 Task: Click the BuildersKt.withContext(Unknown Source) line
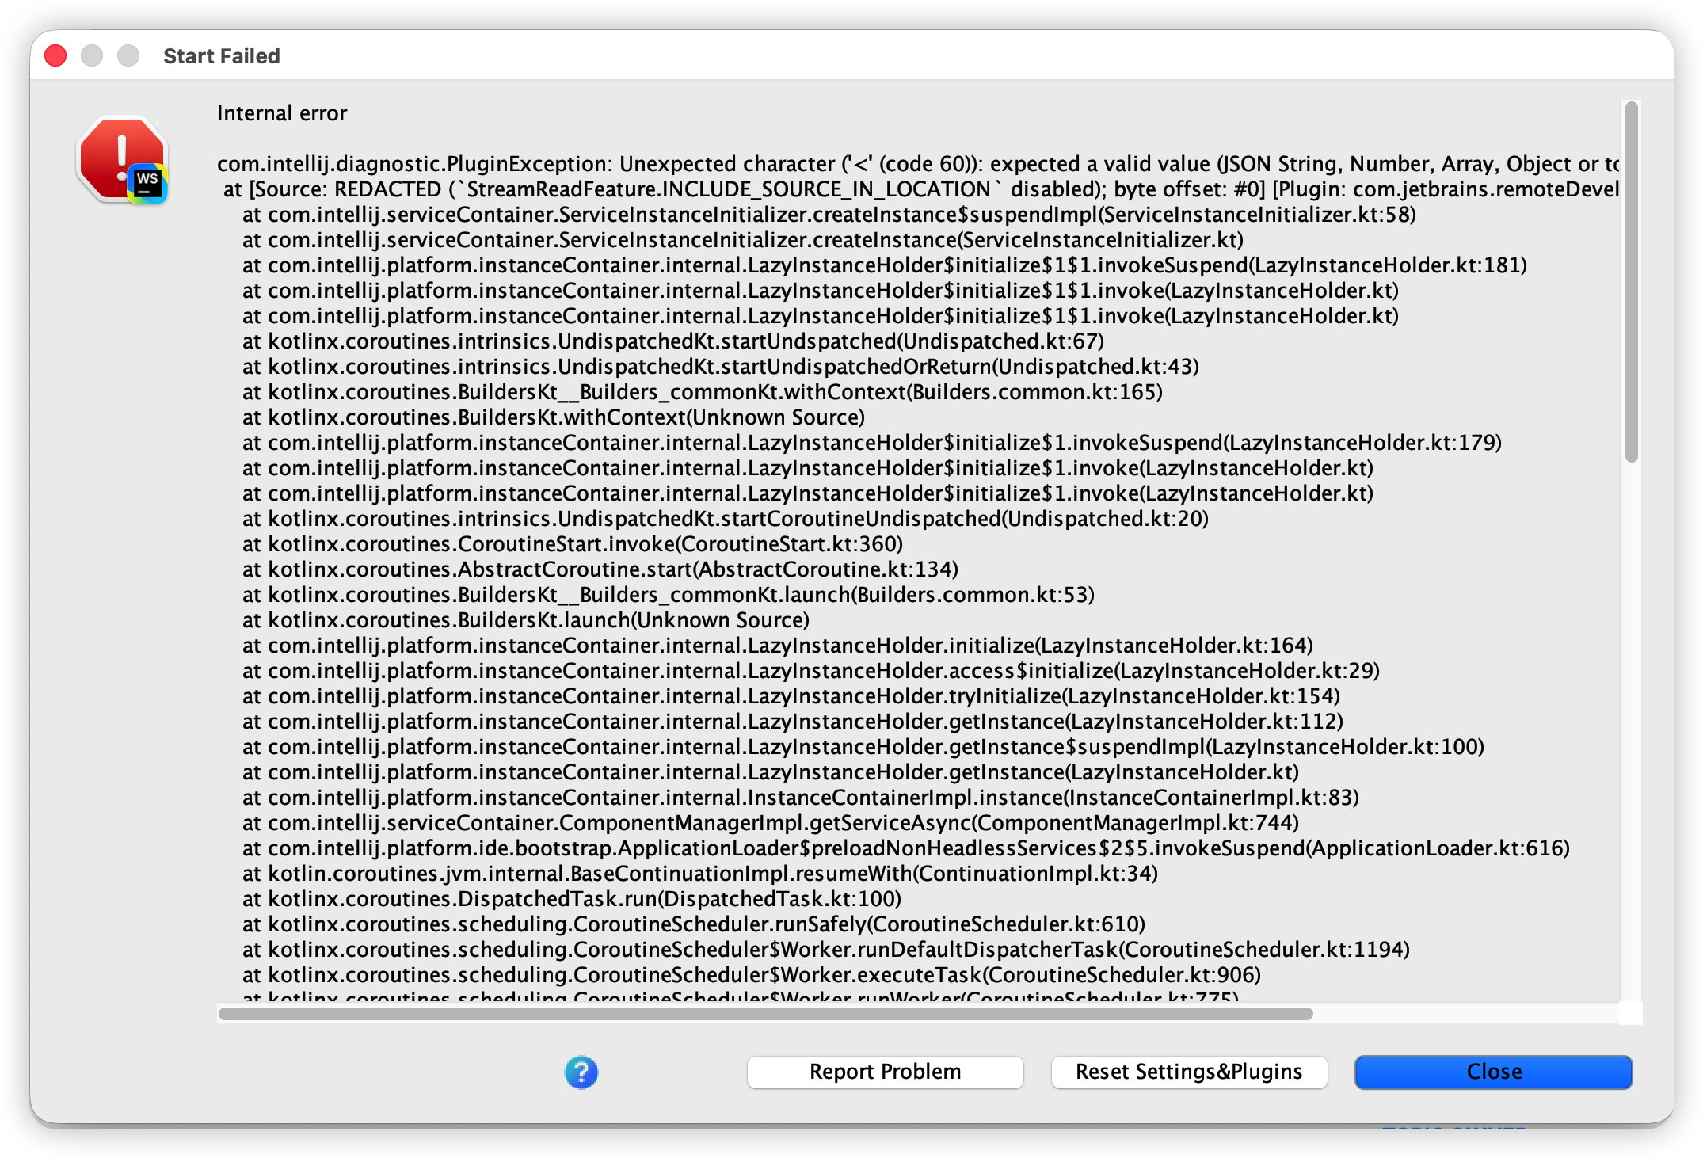(554, 417)
